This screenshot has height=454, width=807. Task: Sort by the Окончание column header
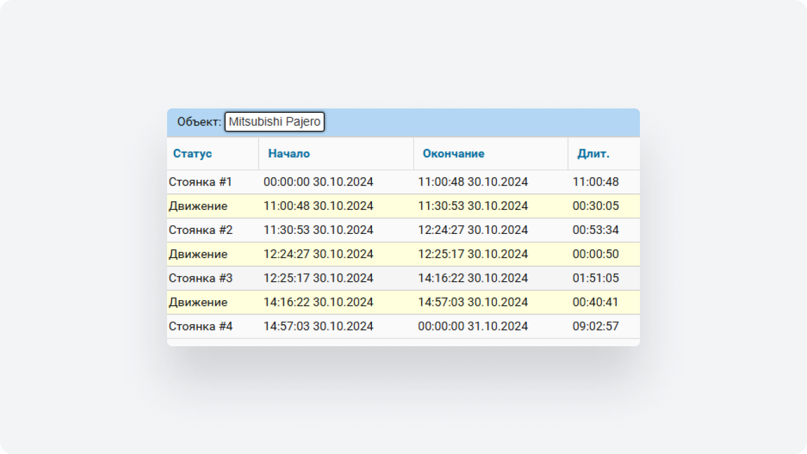coord(453,154)
